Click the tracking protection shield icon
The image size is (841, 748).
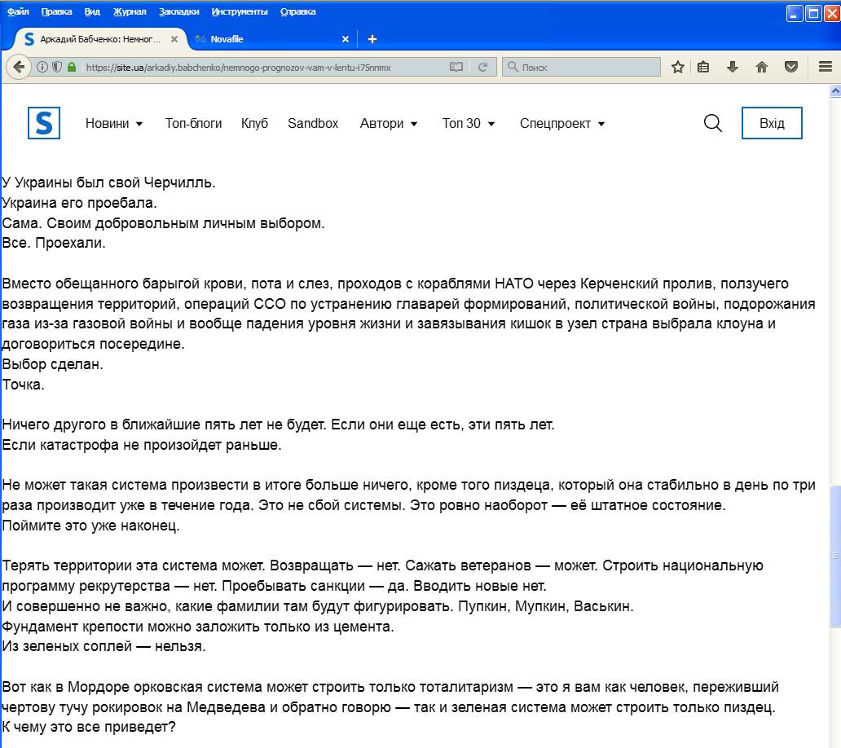57,67
